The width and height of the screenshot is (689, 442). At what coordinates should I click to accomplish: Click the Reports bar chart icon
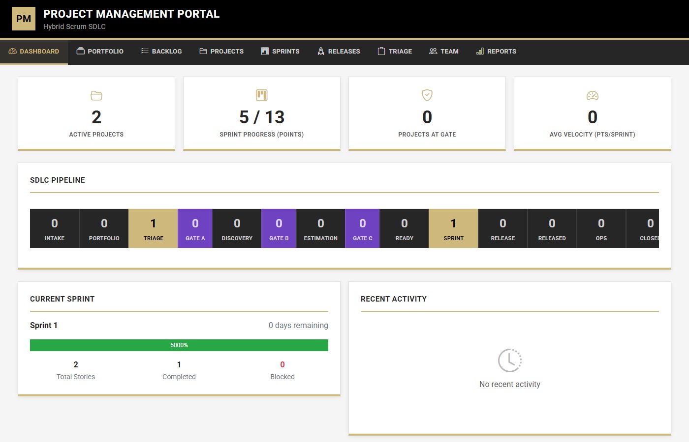480,51
